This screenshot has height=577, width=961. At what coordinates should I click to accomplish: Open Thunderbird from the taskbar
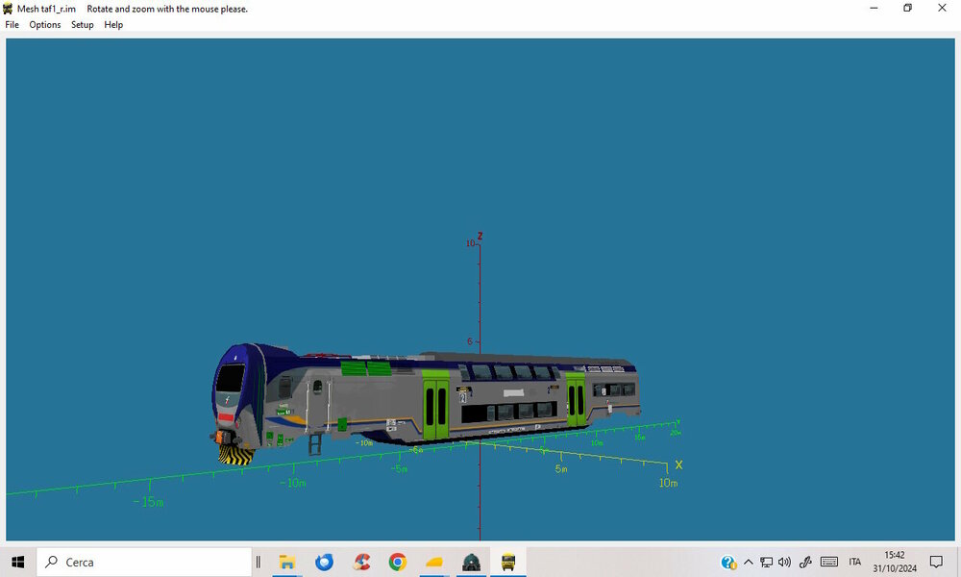324,562
